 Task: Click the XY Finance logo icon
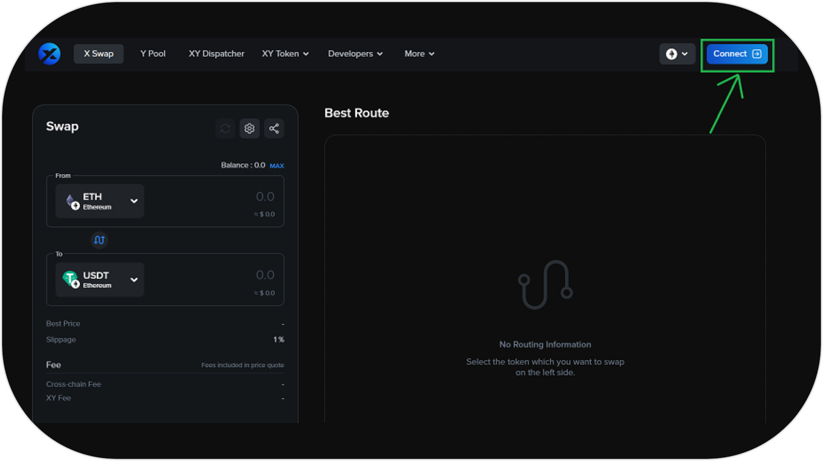click(49, 54)
